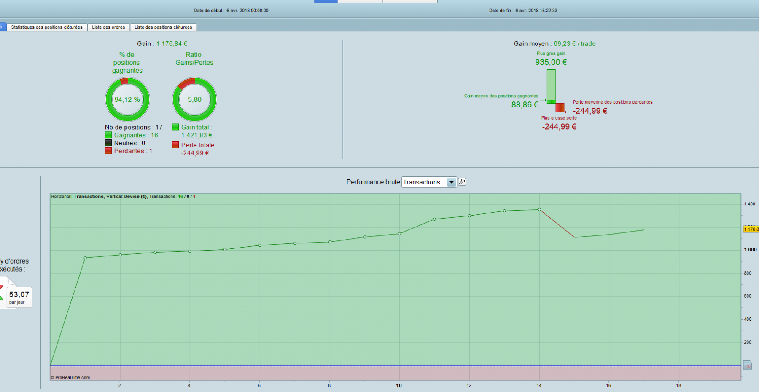Click the "935,00 €" biggest gain value
Screen dimensions: 759x392
pos(551,62)
